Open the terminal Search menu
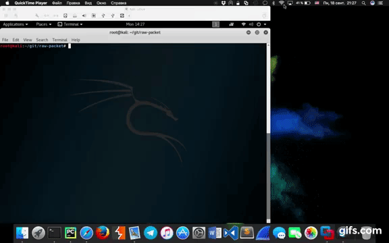 [x=42, y=40]
